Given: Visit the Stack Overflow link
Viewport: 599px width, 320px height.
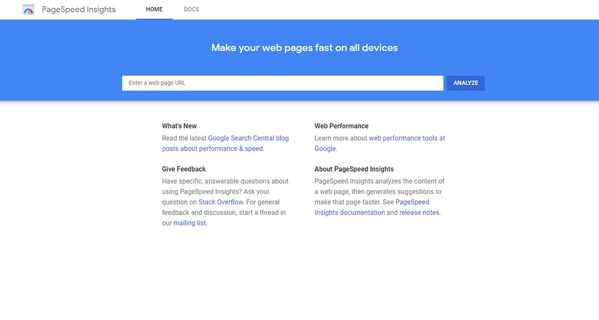Looking at the screenshot, I should click(x=221, y=202).
